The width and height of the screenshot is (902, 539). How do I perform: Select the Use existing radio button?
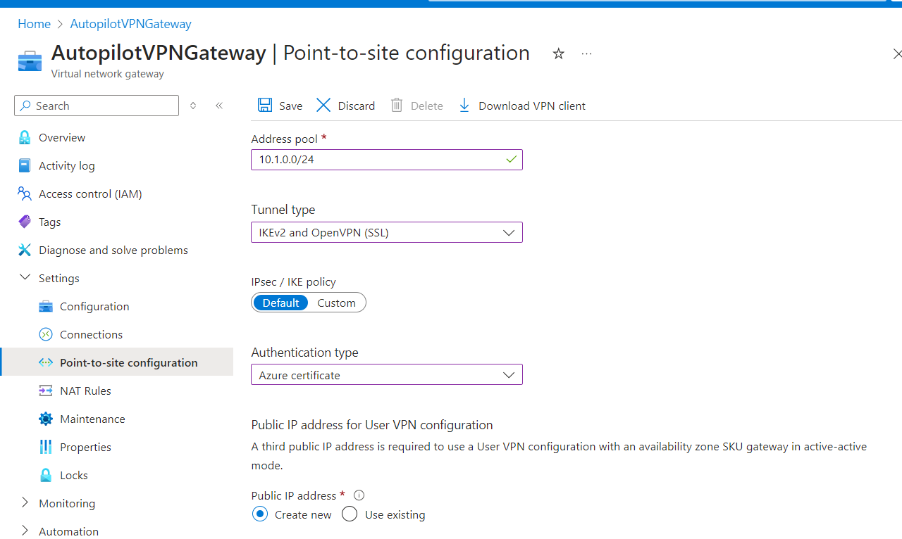coord(350,514)
